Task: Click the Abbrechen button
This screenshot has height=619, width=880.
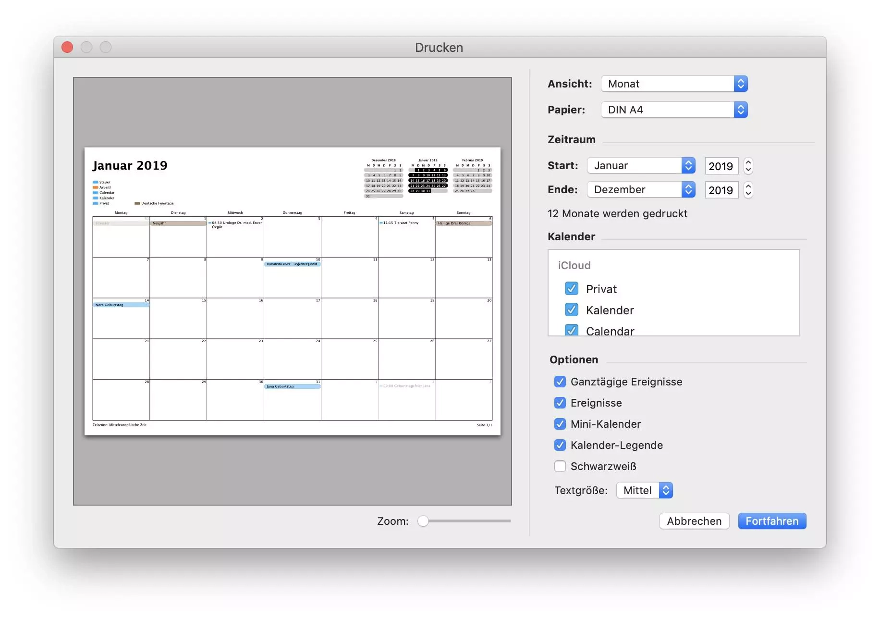Action: pos(694,521)
